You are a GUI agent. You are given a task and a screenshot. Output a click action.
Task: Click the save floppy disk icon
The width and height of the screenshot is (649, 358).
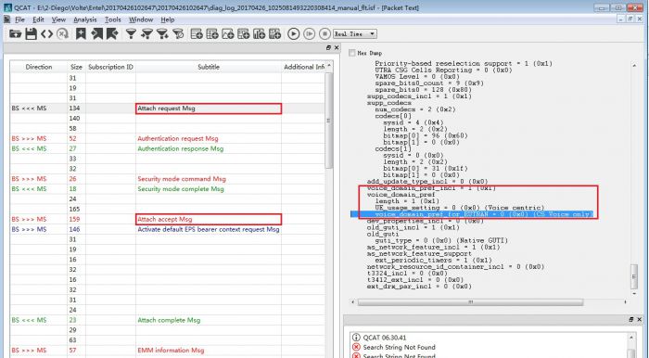[x=31, y=34]
